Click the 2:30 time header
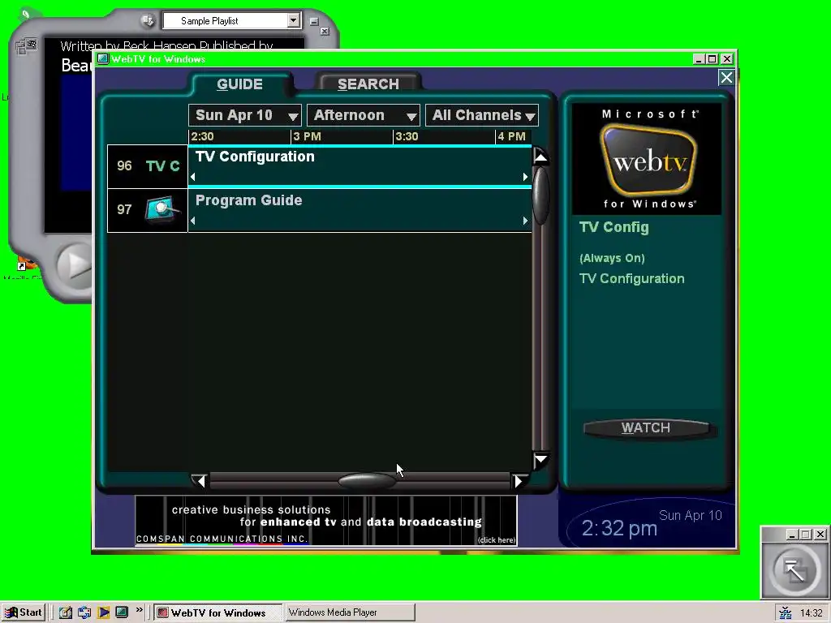Screen dimensions: 831x623 tap(202, 136)
